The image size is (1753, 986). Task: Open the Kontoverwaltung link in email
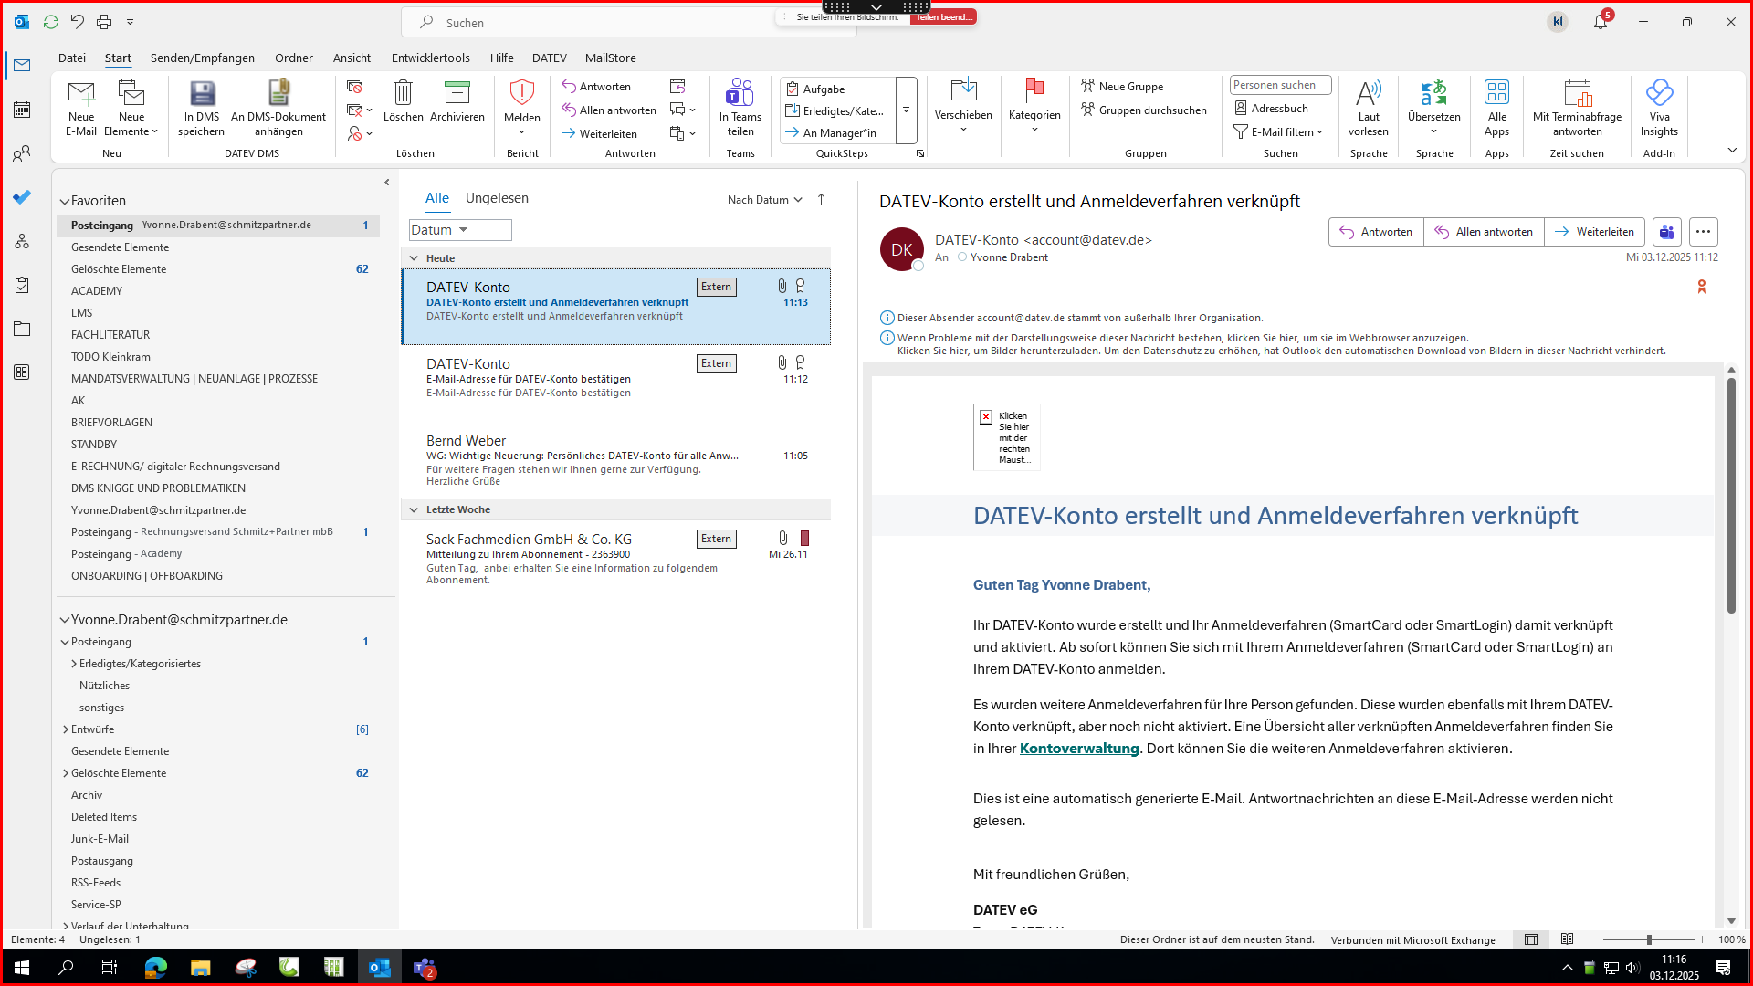tap(1078, 749)
